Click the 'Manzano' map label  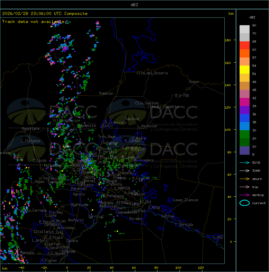click(x=27, y=253)
